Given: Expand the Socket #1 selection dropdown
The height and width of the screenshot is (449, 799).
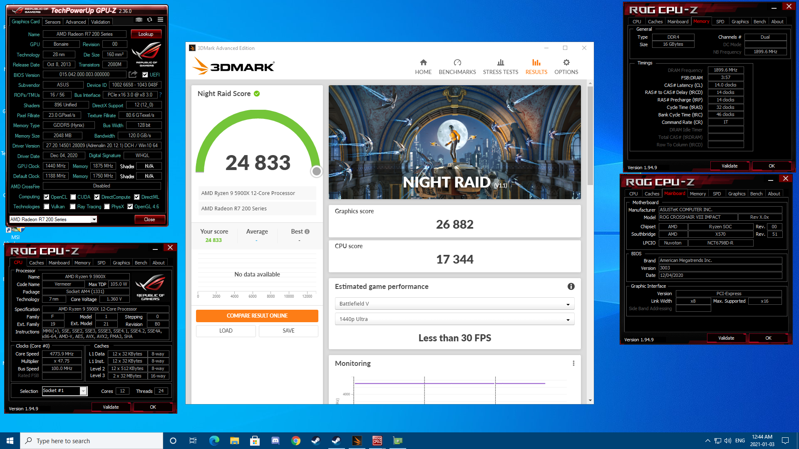Looking at the screenshot, I should tap(83, 391).
